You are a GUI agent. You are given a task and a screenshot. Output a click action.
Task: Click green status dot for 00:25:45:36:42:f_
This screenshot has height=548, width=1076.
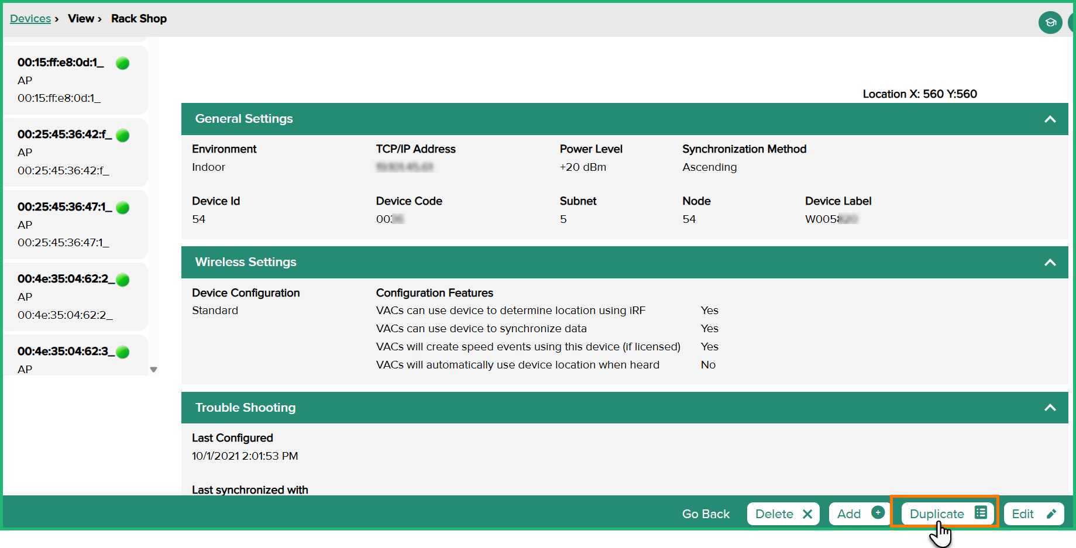tap(123, 136)
